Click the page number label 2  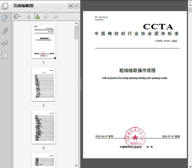[44, 105]
